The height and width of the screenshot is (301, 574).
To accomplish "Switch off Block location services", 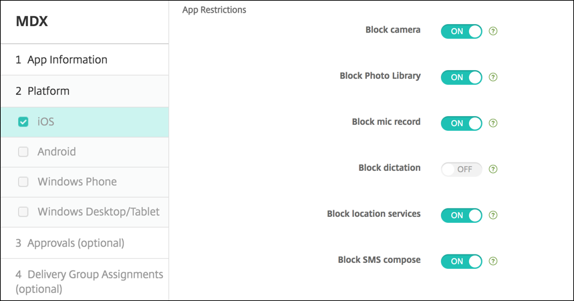I will [x=461, y=216].
